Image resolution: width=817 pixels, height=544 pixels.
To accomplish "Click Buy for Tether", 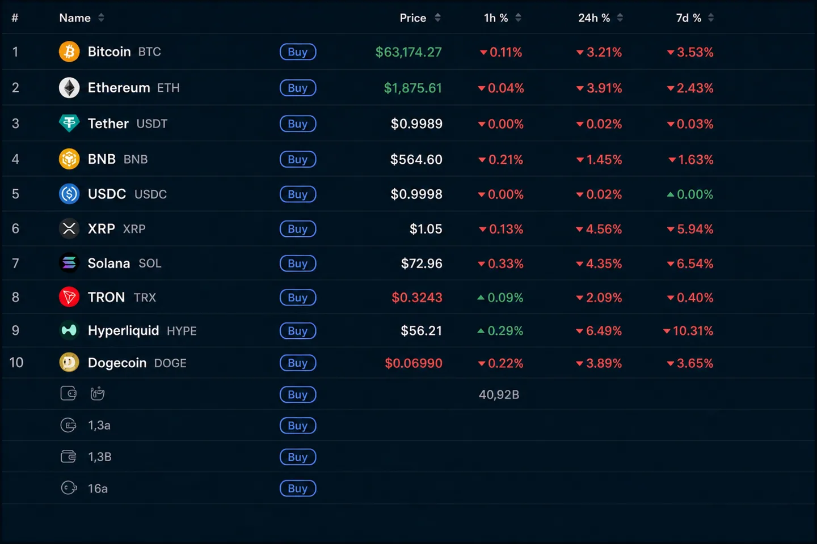I will click(x=298, y=124).
